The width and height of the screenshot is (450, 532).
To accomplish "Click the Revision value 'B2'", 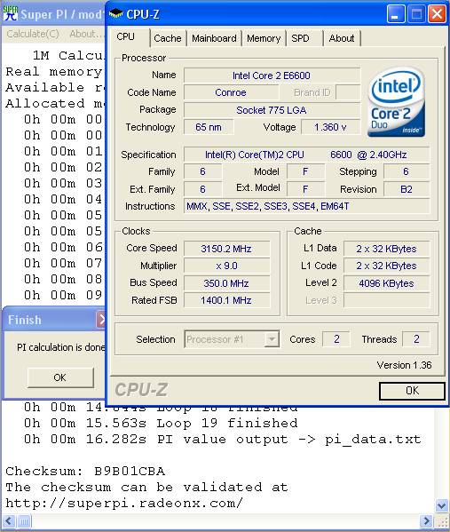I will [407, 189].
